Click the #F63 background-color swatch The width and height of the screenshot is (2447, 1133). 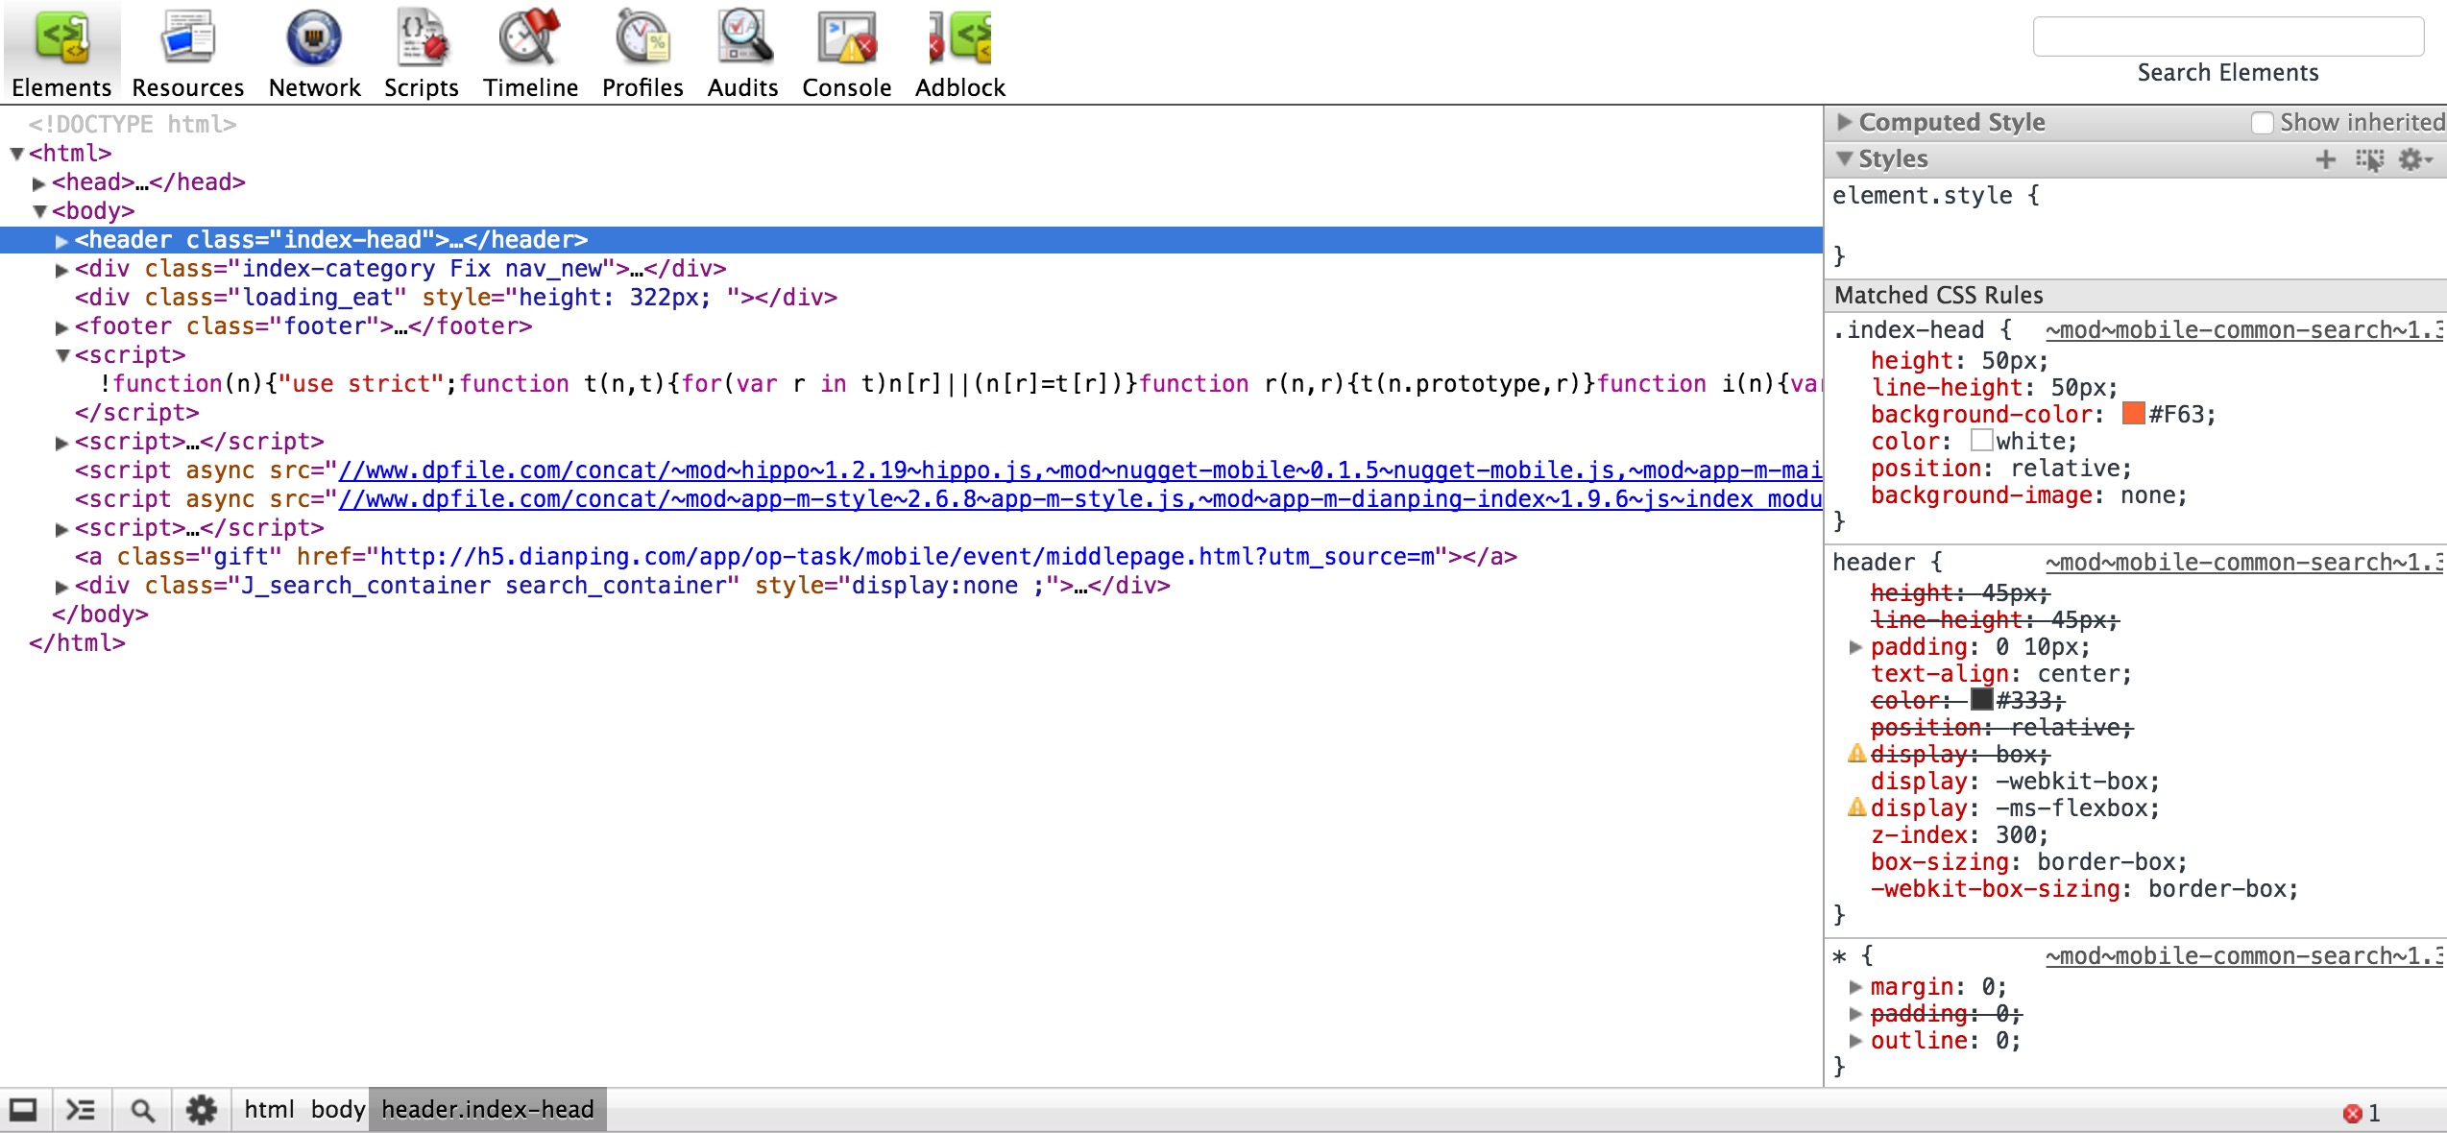pos(2133,414)
